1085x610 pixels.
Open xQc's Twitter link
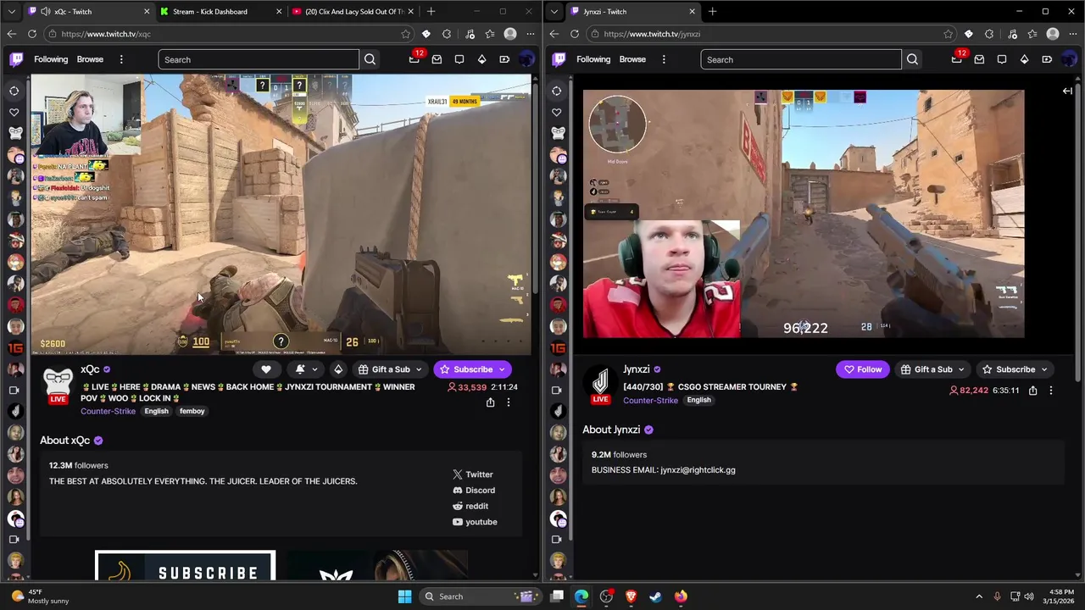pos(473,474)
